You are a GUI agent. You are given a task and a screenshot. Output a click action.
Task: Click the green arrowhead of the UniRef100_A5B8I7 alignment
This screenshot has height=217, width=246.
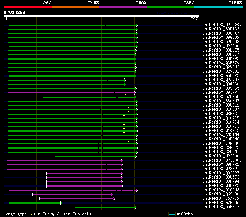tap(136, 207)
